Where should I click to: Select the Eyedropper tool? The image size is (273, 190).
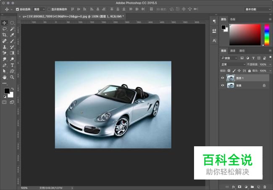click(x=12, y=35)
